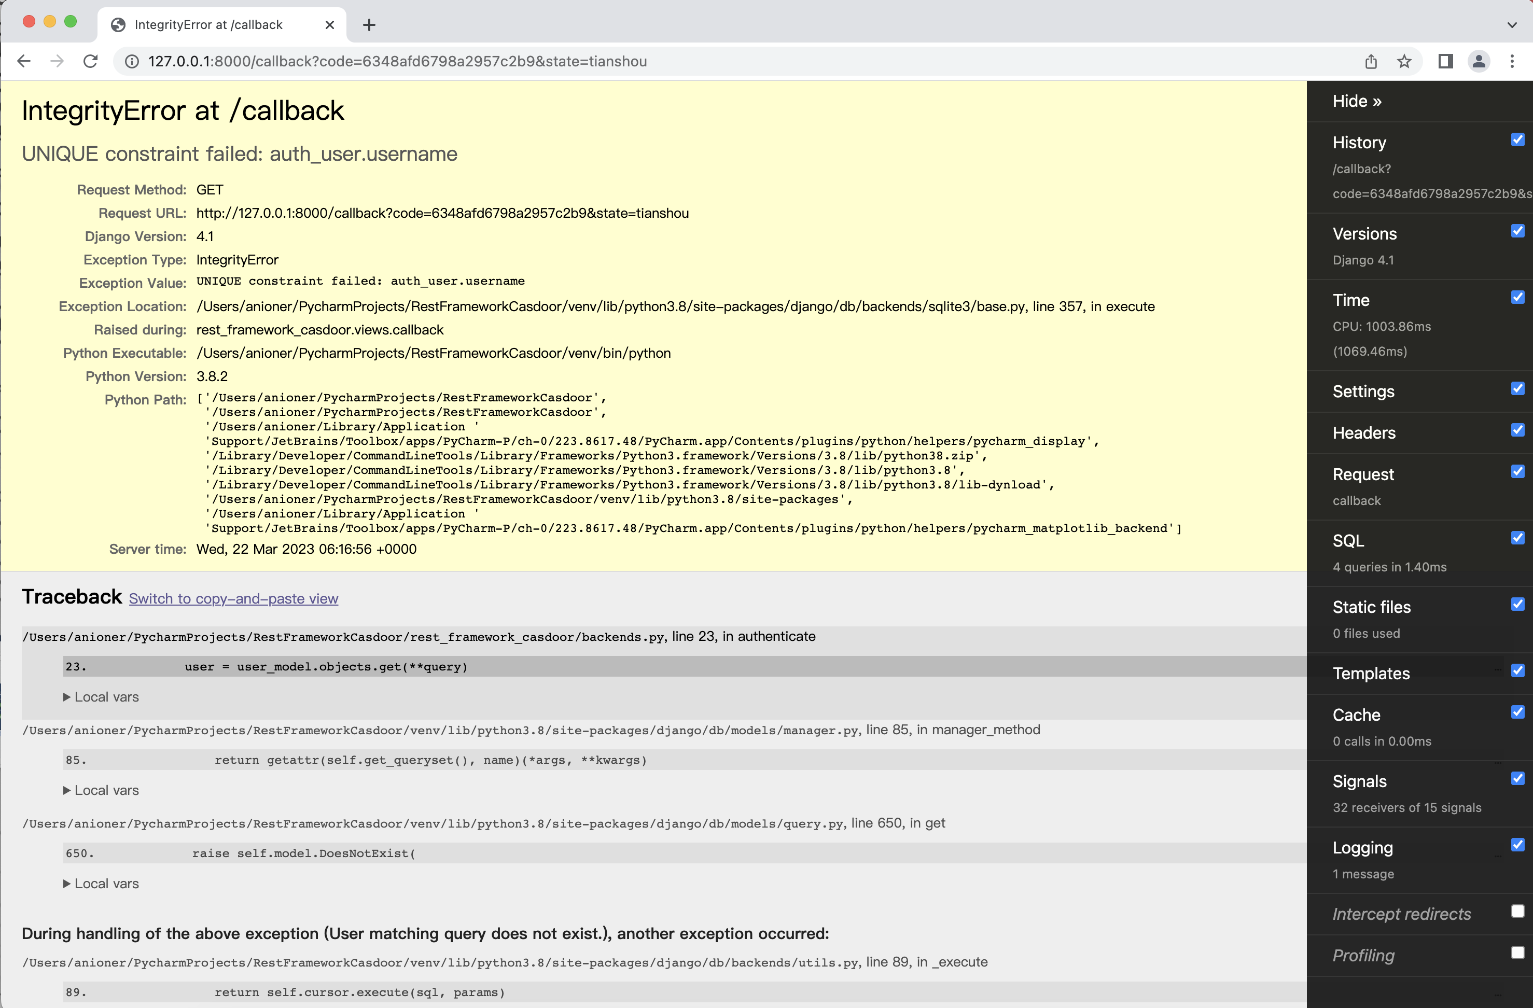Bookmark this page with the star icon
This screenshot has width=1533, height=1008.
pos(1405,61)
